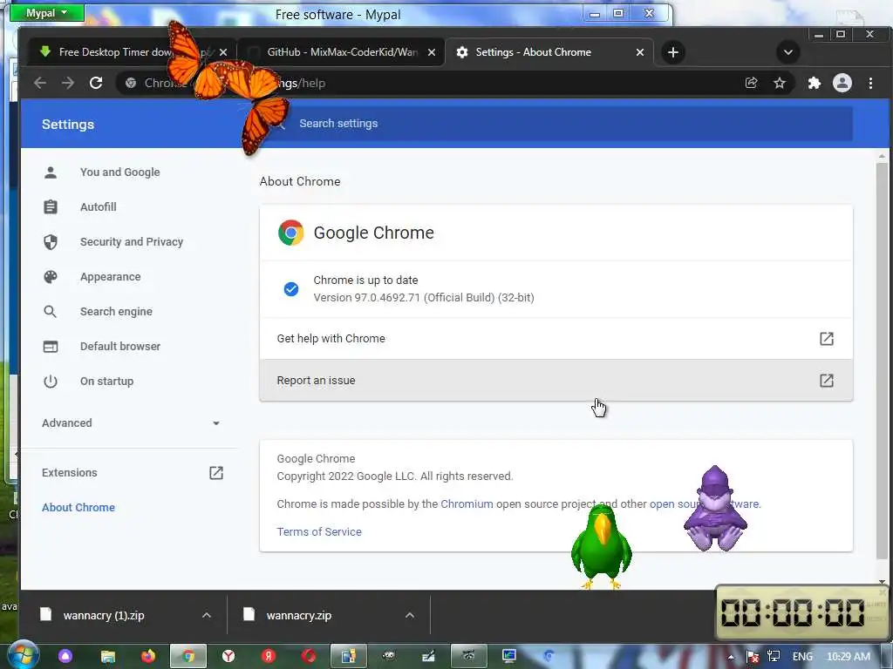
Task: Open Appearance settings
Action: [110, 277]
